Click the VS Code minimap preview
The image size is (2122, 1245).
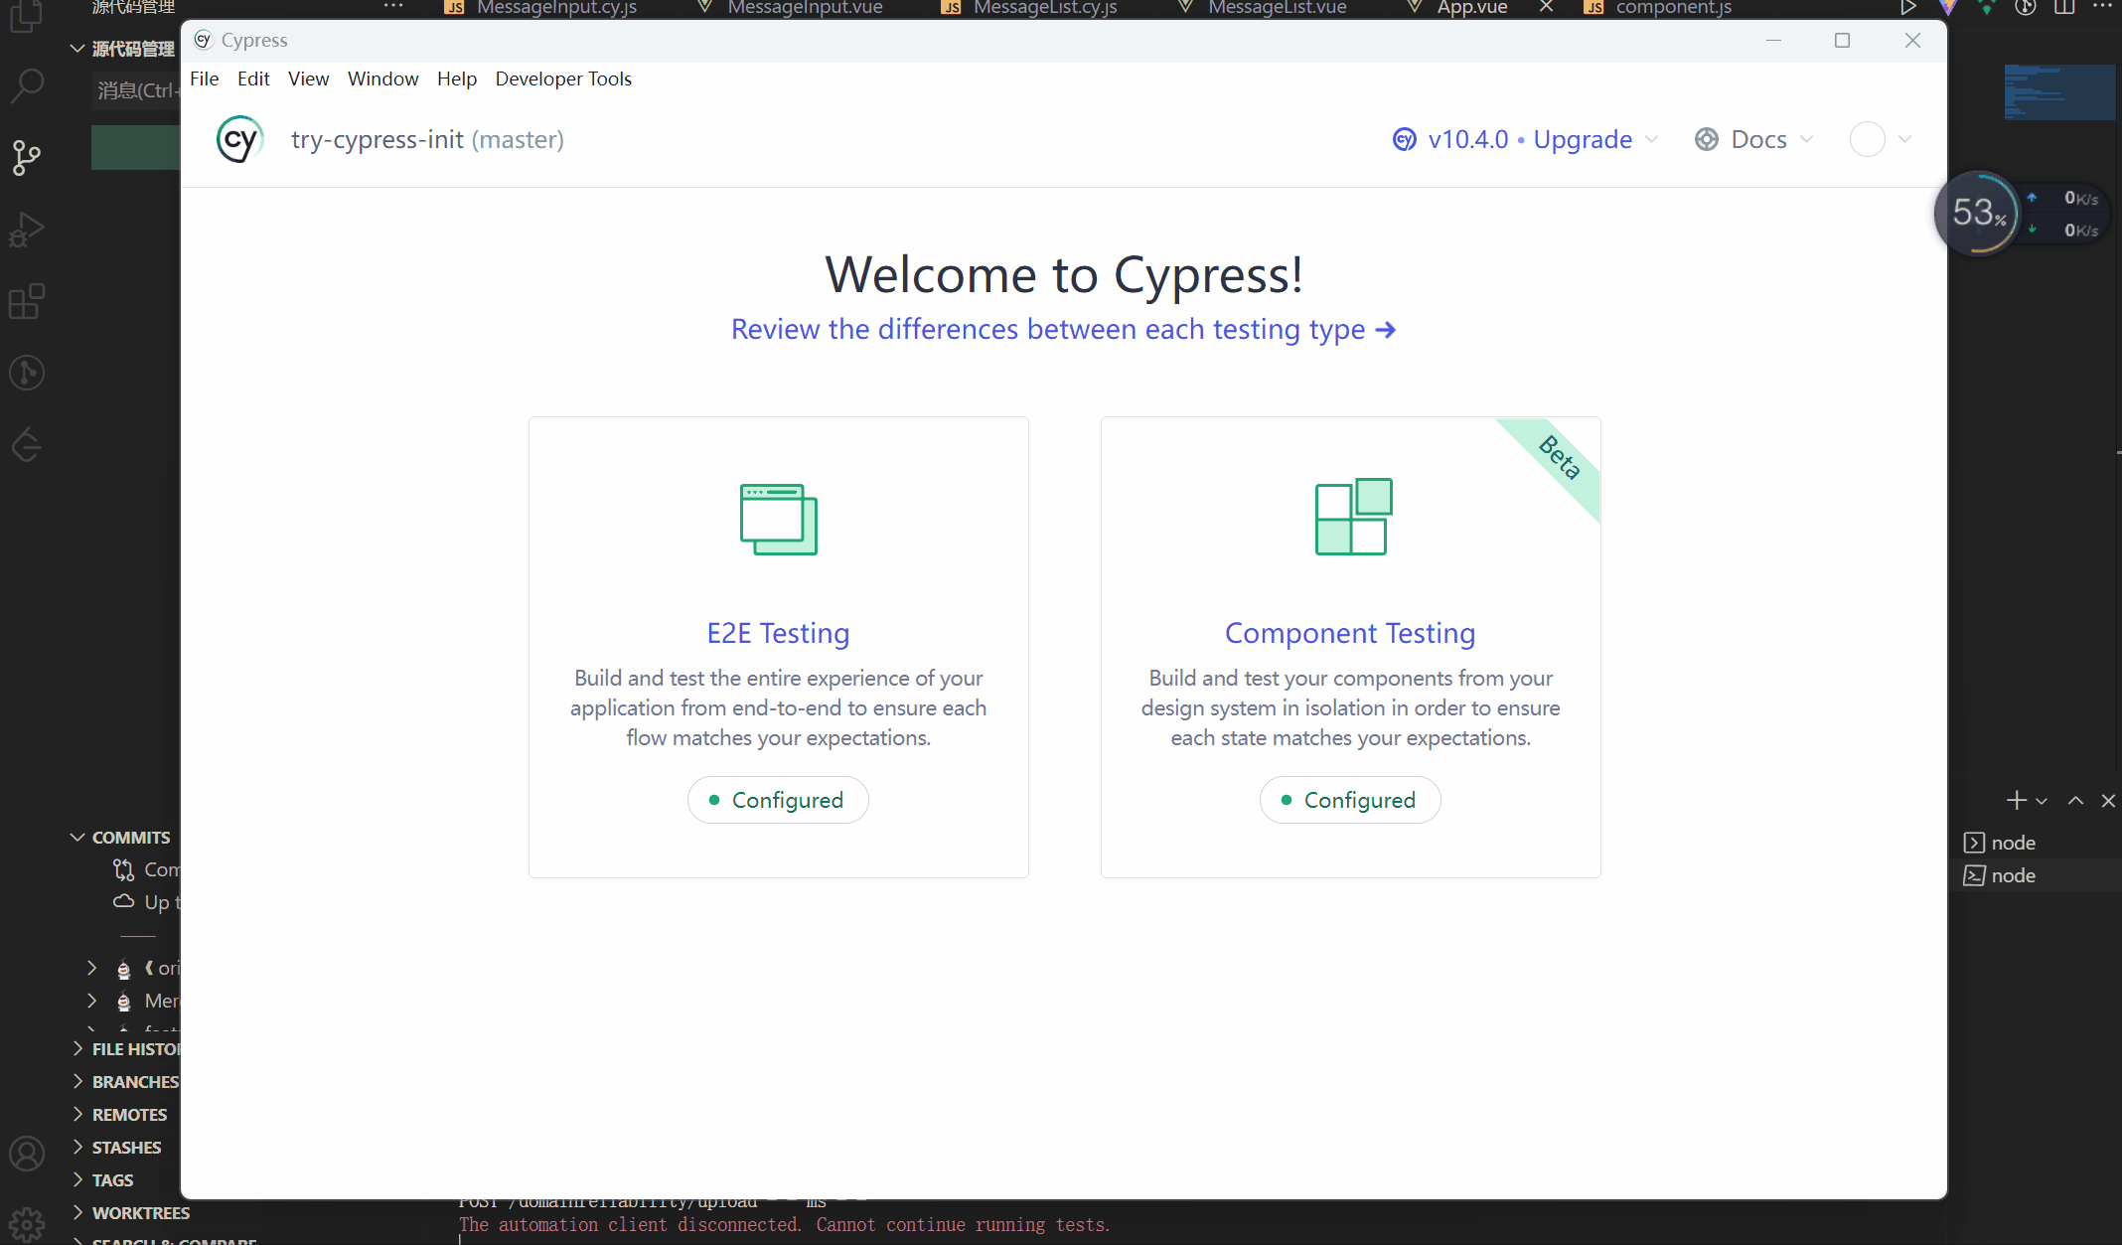pyautogui.click(x=2059, y=92)
